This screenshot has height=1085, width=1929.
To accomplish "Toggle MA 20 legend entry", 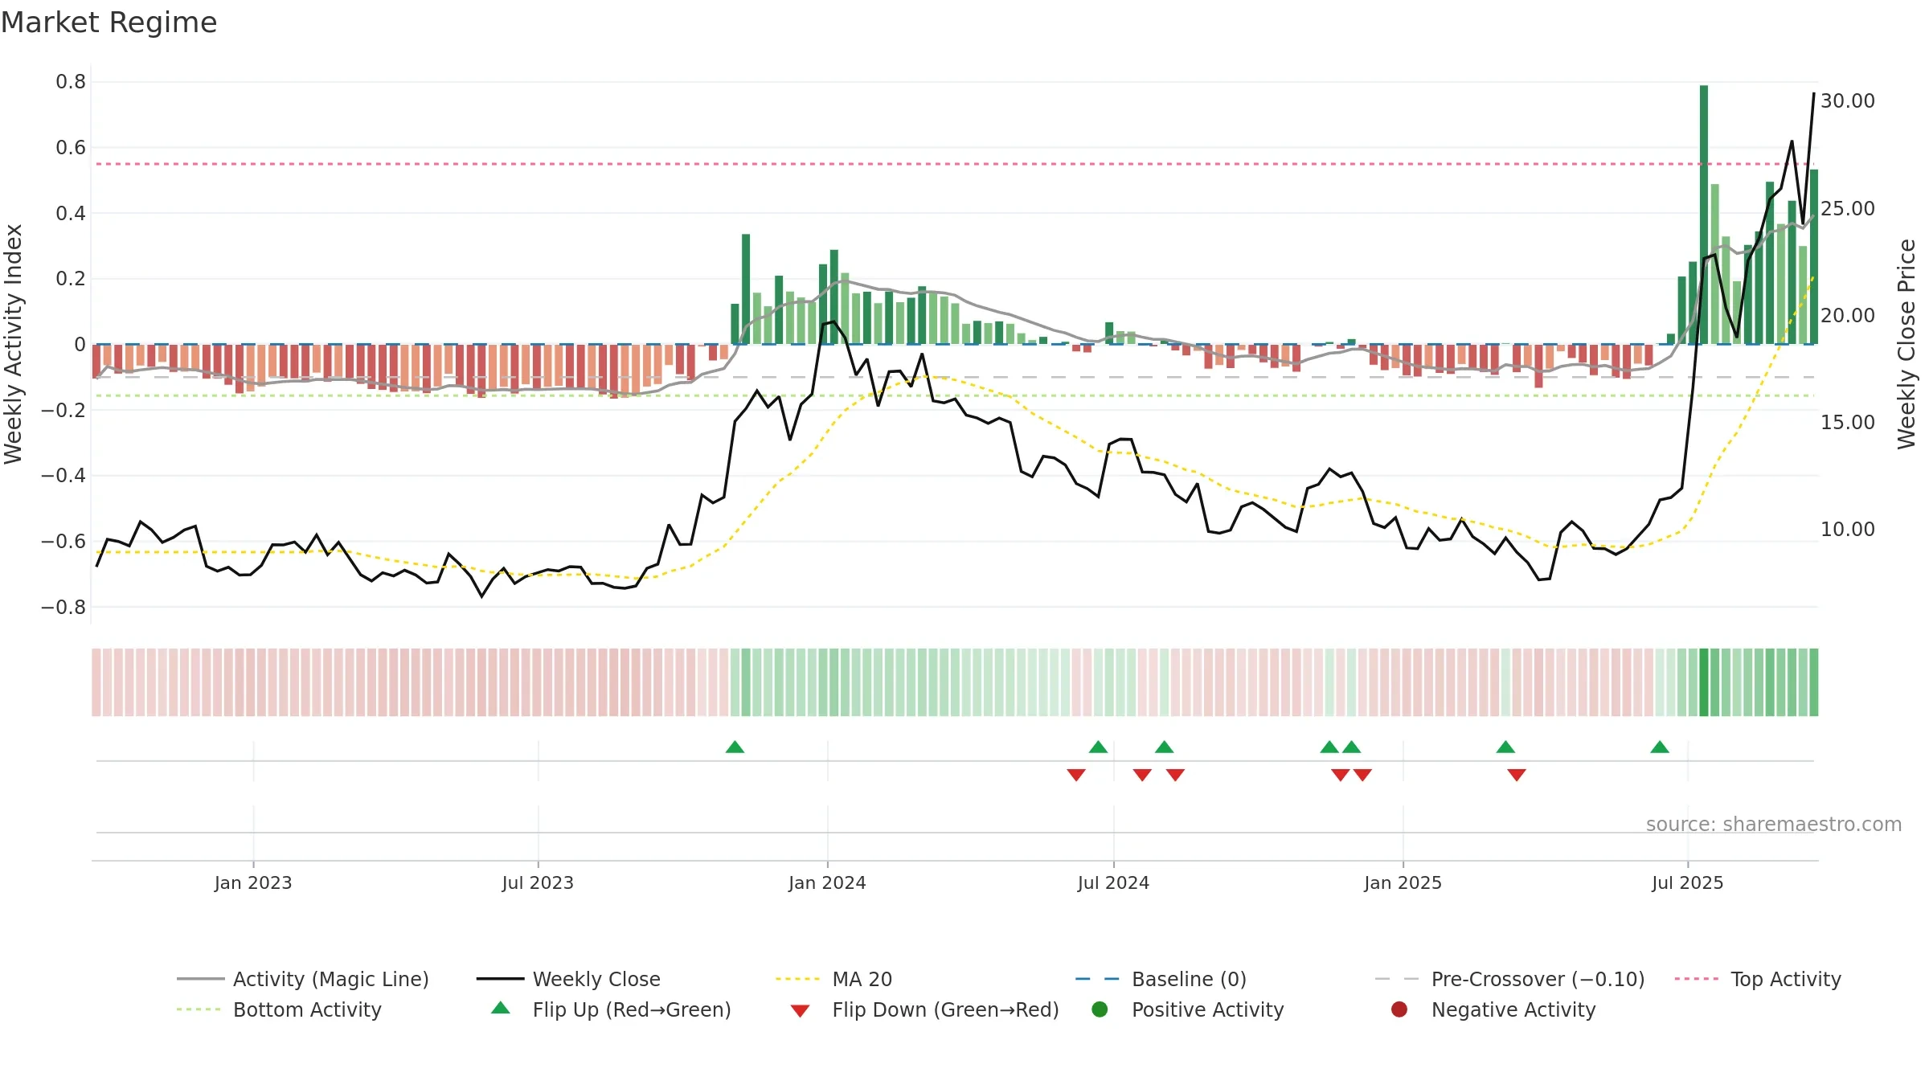I will coord(834,979).
